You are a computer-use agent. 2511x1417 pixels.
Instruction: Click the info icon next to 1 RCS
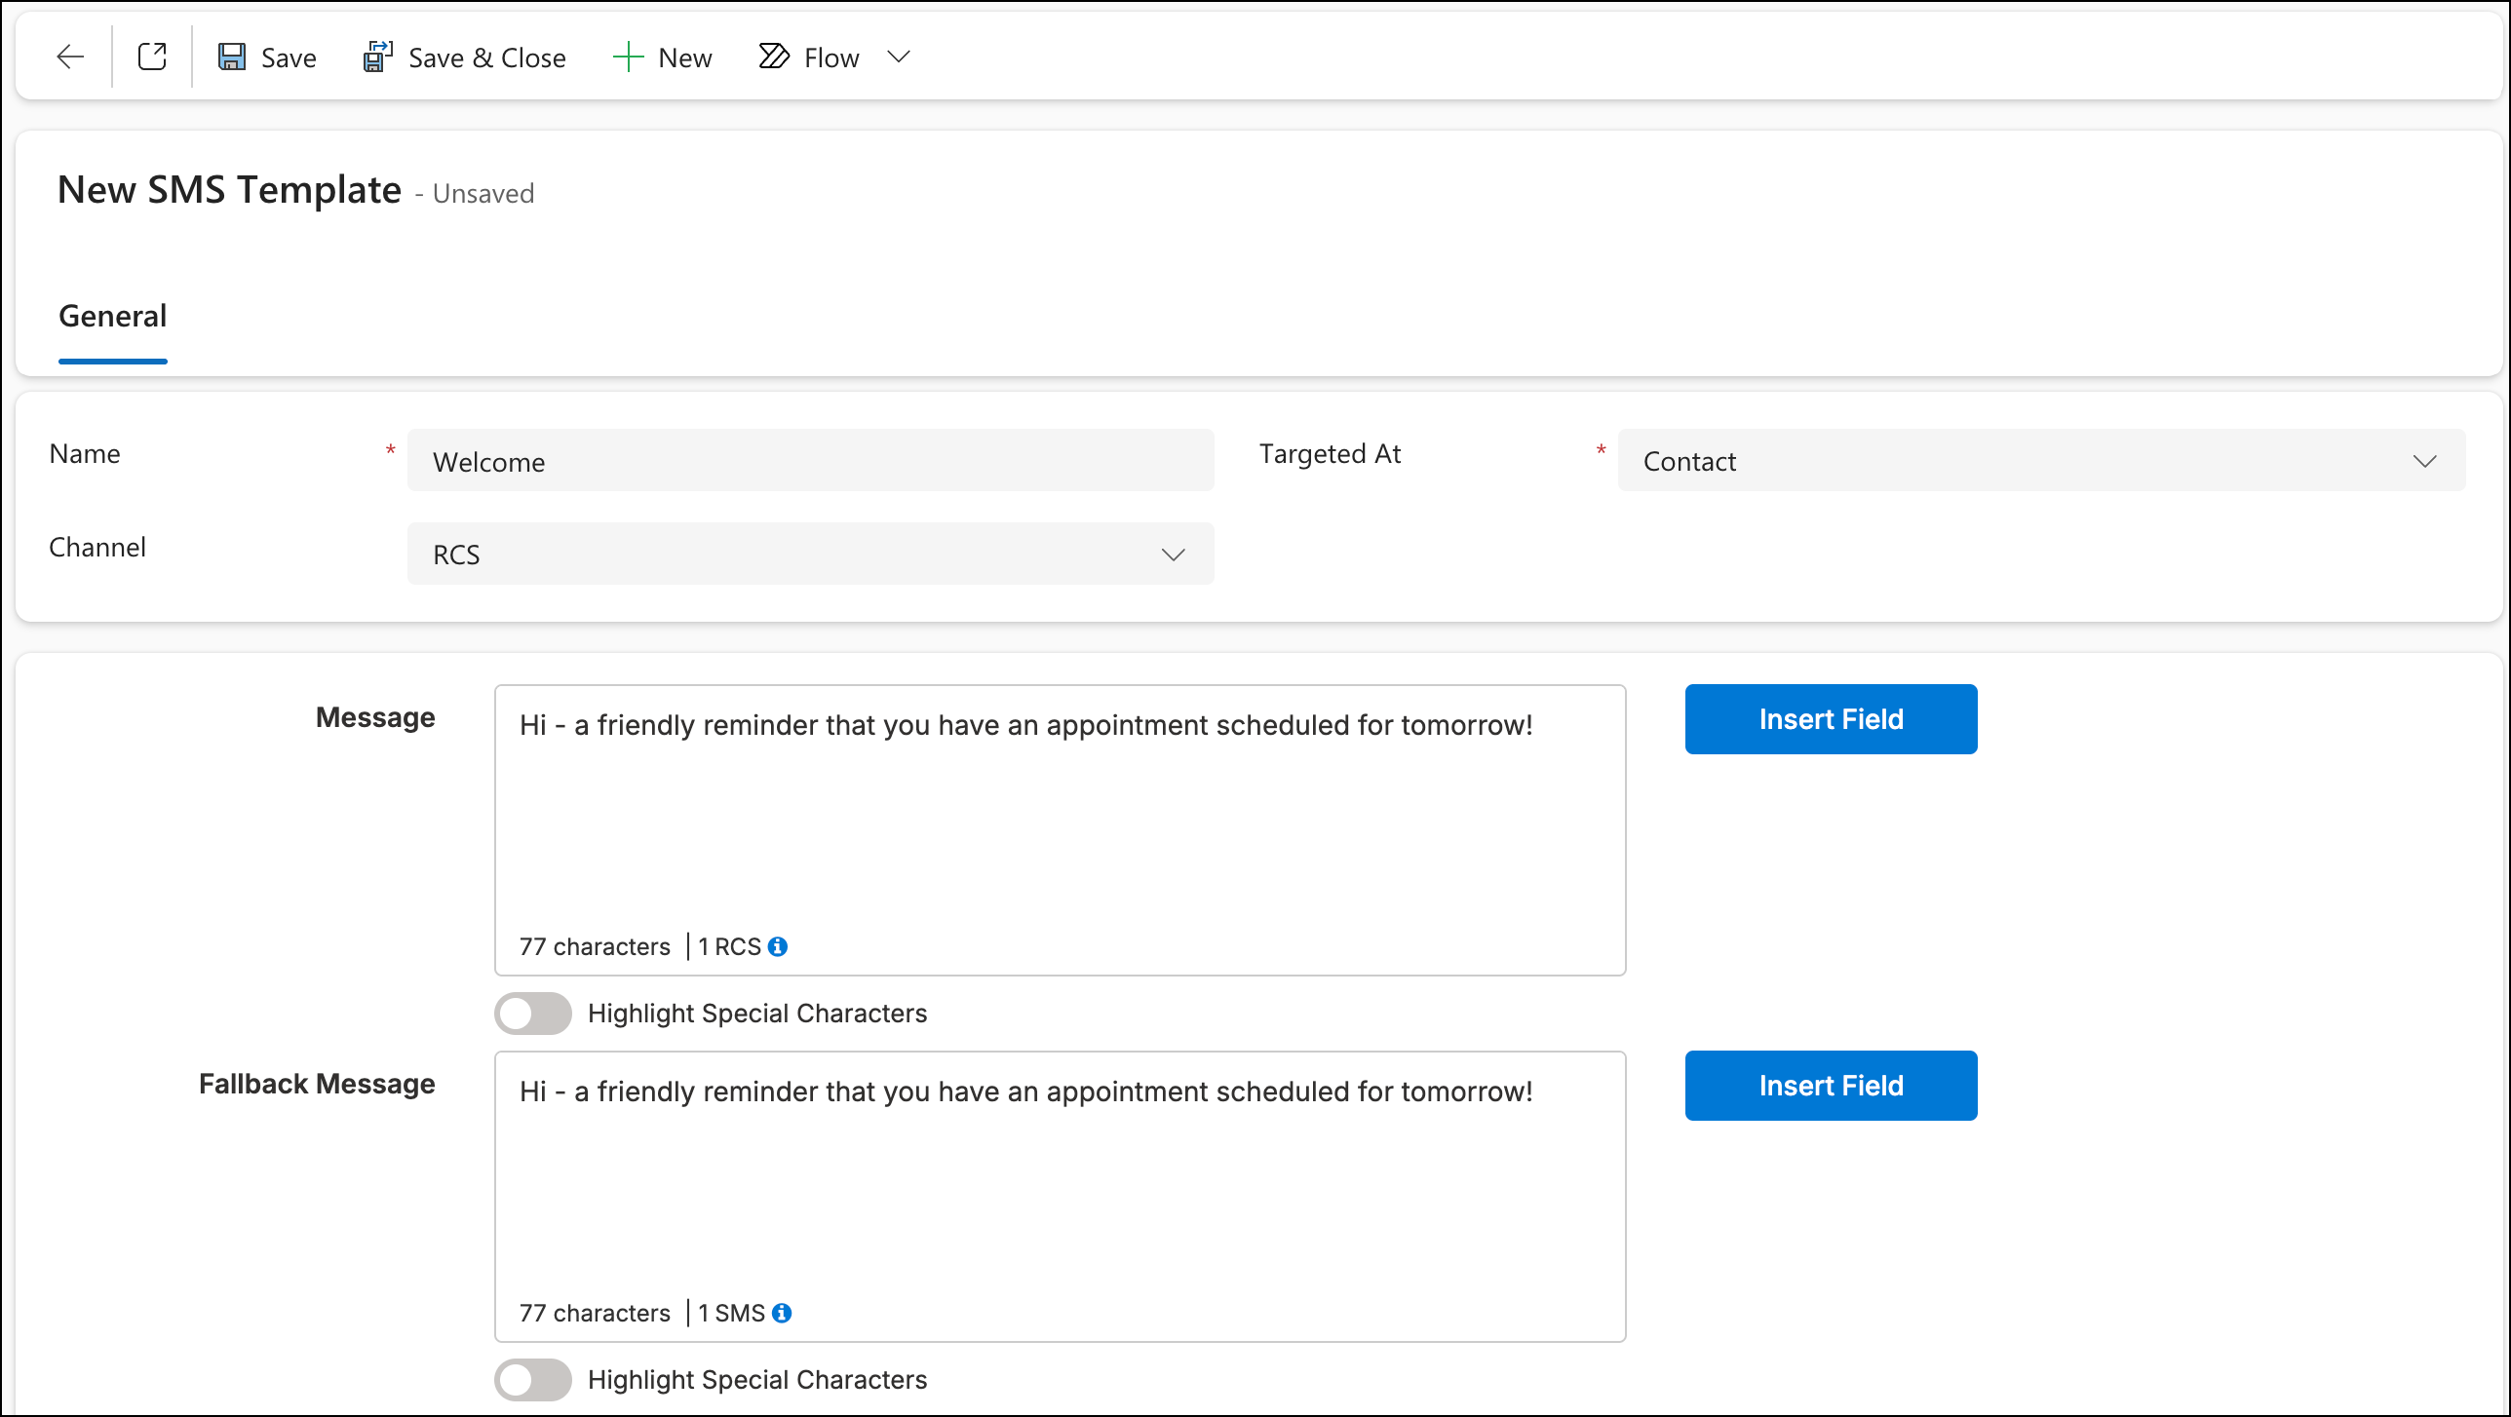pos(778,946)
